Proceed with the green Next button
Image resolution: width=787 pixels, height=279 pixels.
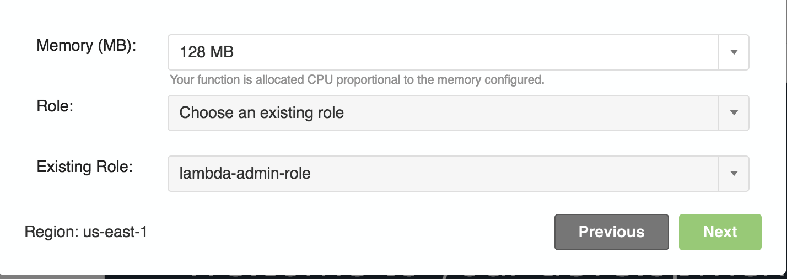(720, 232)
